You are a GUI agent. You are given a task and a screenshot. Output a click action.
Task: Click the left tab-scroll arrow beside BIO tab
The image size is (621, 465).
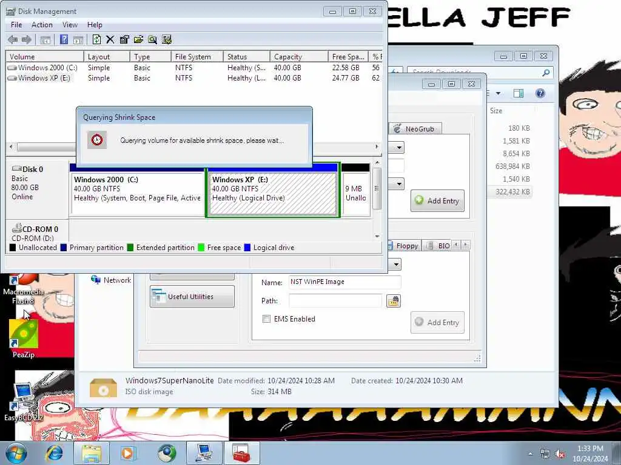click(456, 245)
